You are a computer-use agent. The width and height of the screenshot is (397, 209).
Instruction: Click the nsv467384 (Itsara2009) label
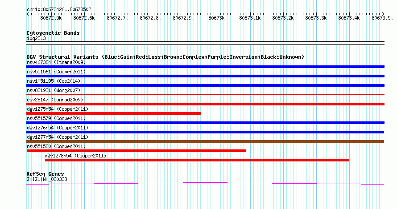[56, 62]
